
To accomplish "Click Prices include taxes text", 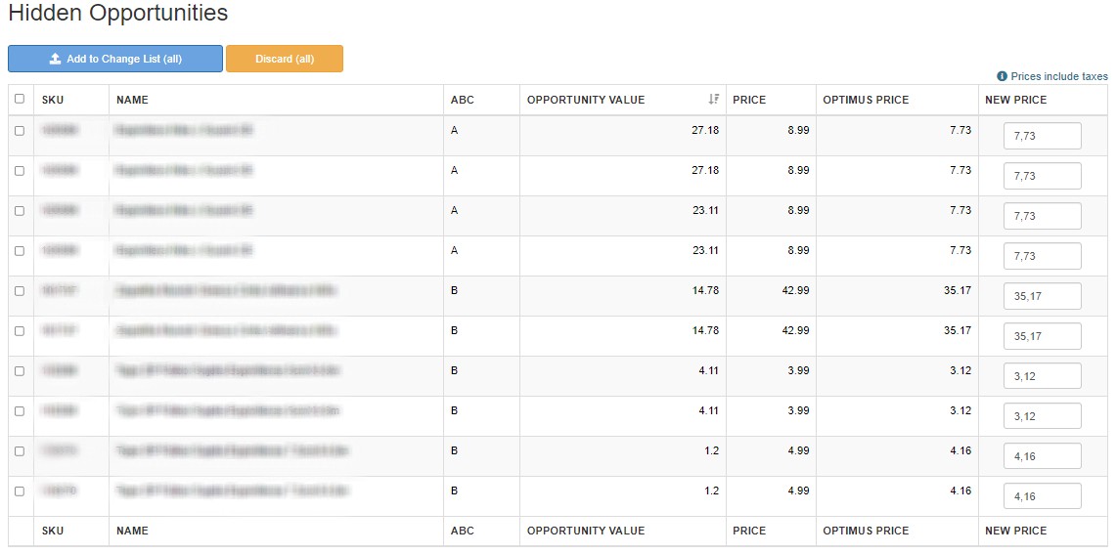I will tap(1059, 76).
